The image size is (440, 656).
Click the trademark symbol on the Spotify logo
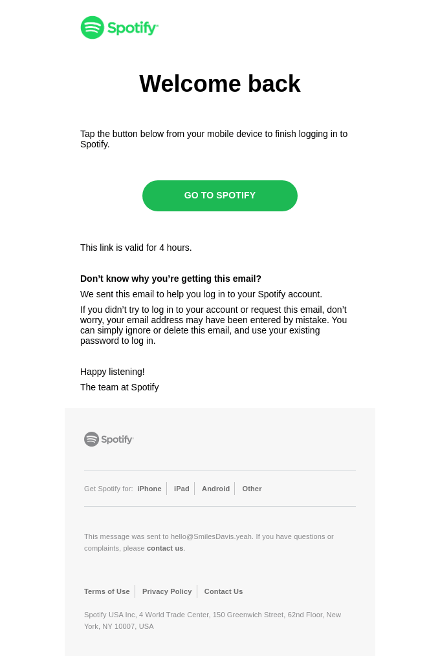click(x=157, y=21)
